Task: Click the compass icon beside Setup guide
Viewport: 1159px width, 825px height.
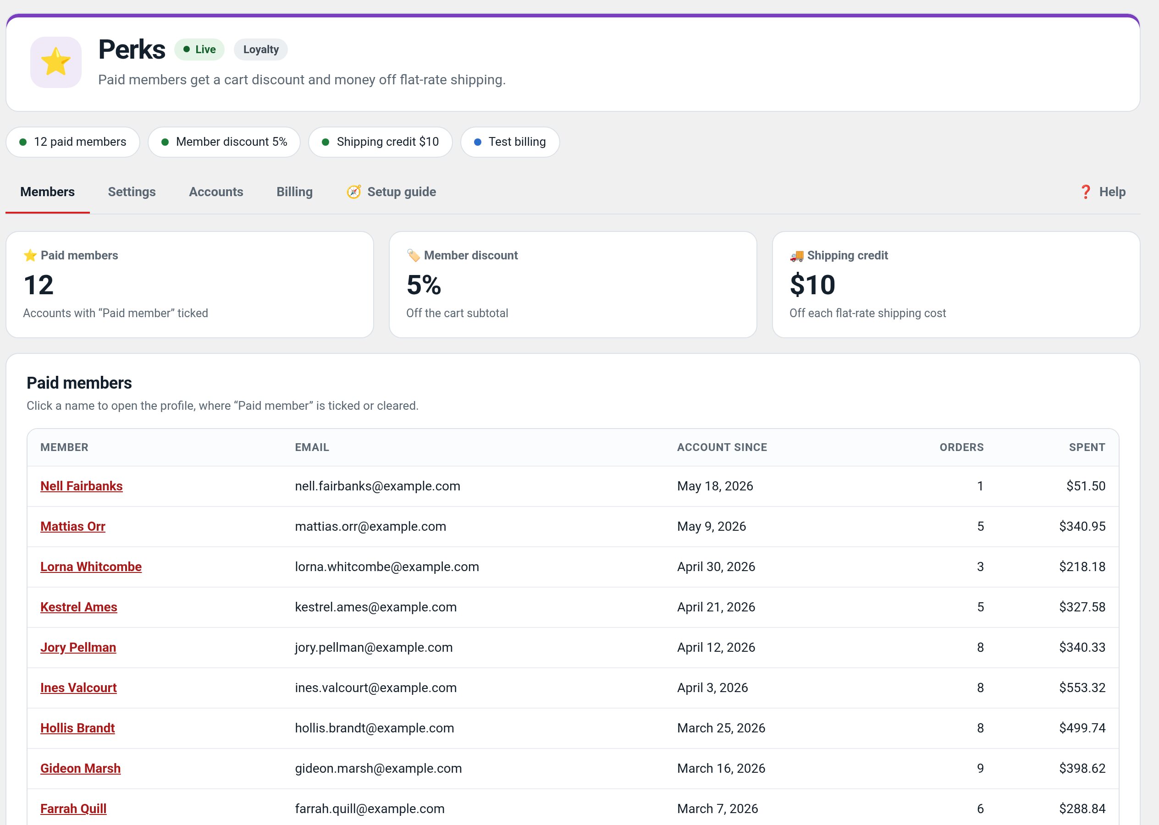Action: [x=353, y=192]
